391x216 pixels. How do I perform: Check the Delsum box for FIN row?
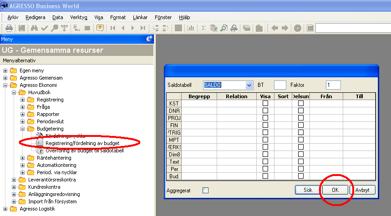pos(301,125)
